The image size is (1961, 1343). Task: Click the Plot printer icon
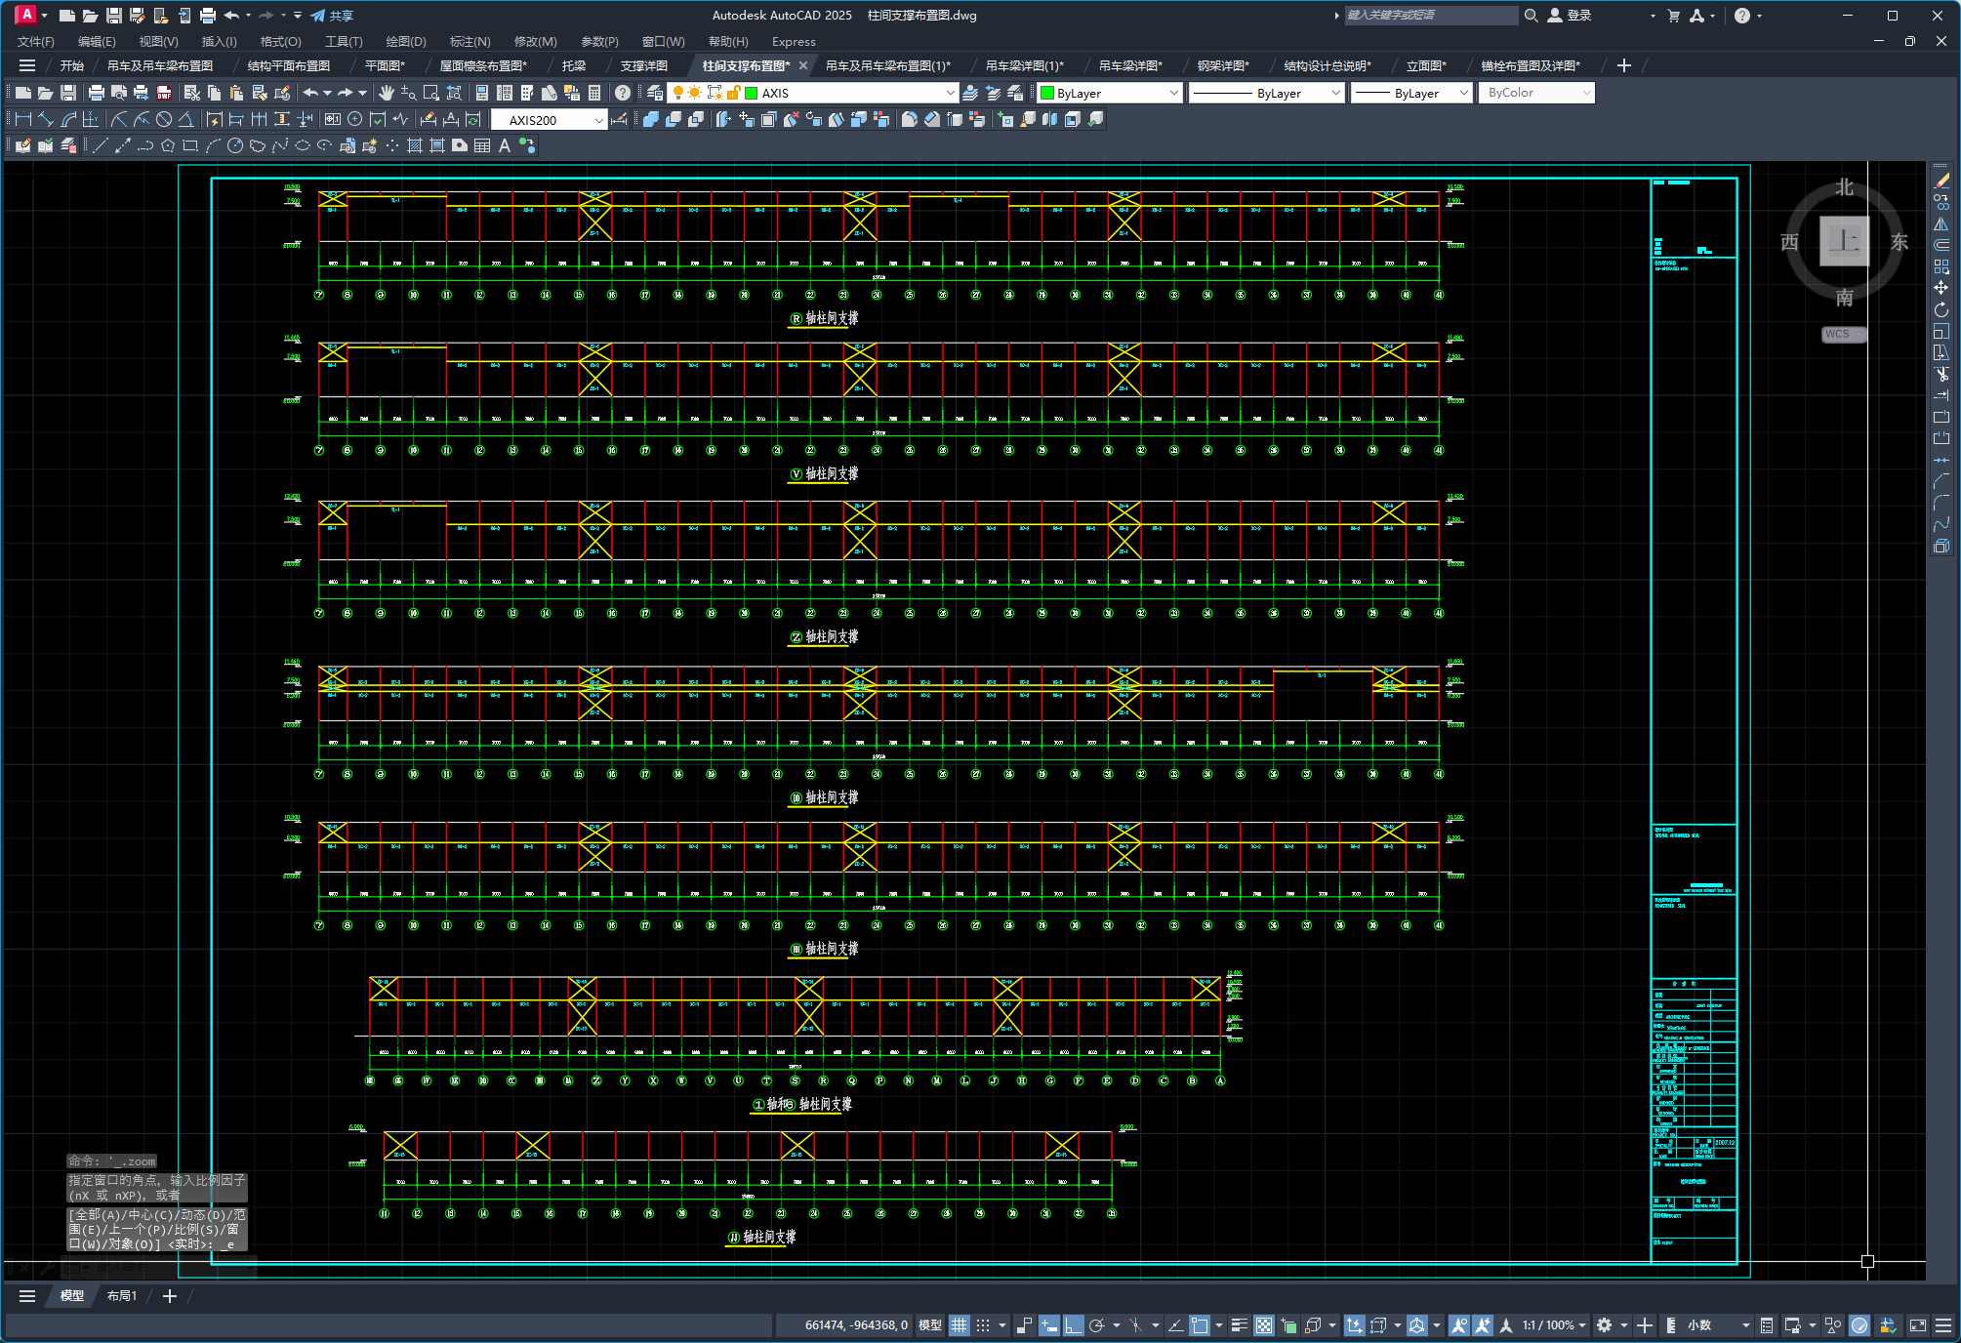pos(96,93)
